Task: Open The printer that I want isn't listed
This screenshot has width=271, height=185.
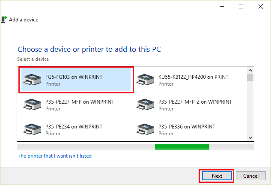Action: [x=55, y=156]
